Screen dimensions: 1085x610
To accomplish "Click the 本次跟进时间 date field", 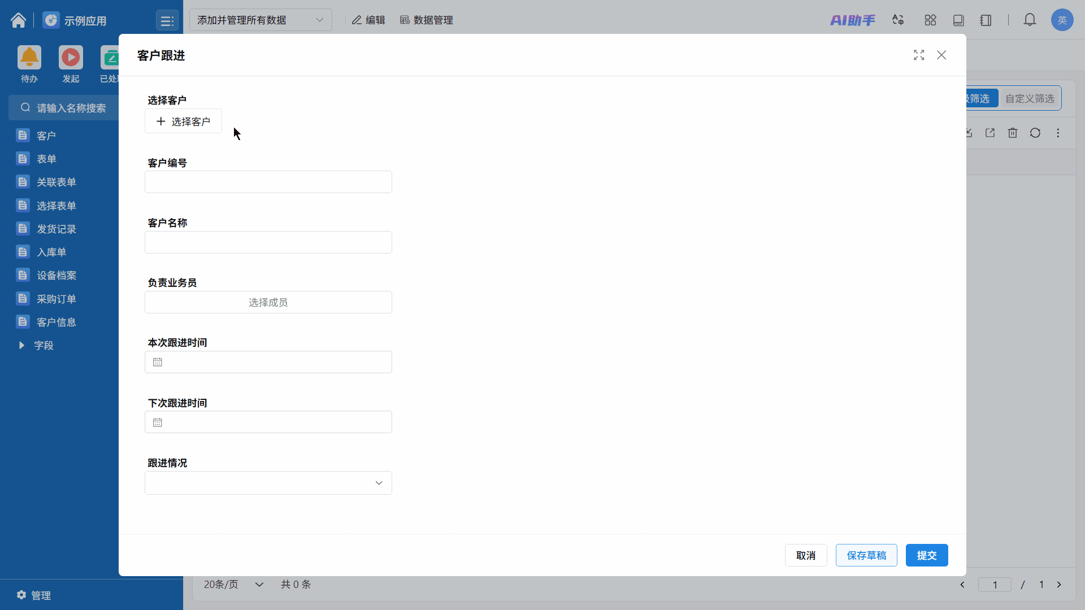I will pyautogui.click(x=268, y=362).
